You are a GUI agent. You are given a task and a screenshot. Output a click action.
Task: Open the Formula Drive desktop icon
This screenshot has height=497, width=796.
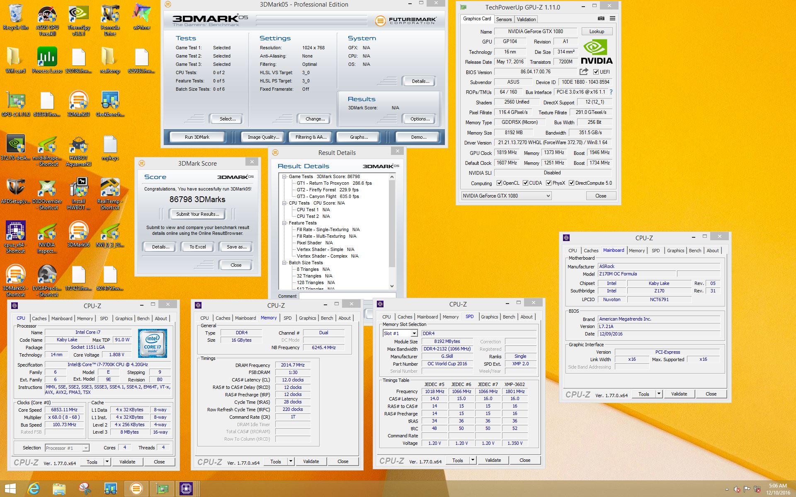point(110,20)
